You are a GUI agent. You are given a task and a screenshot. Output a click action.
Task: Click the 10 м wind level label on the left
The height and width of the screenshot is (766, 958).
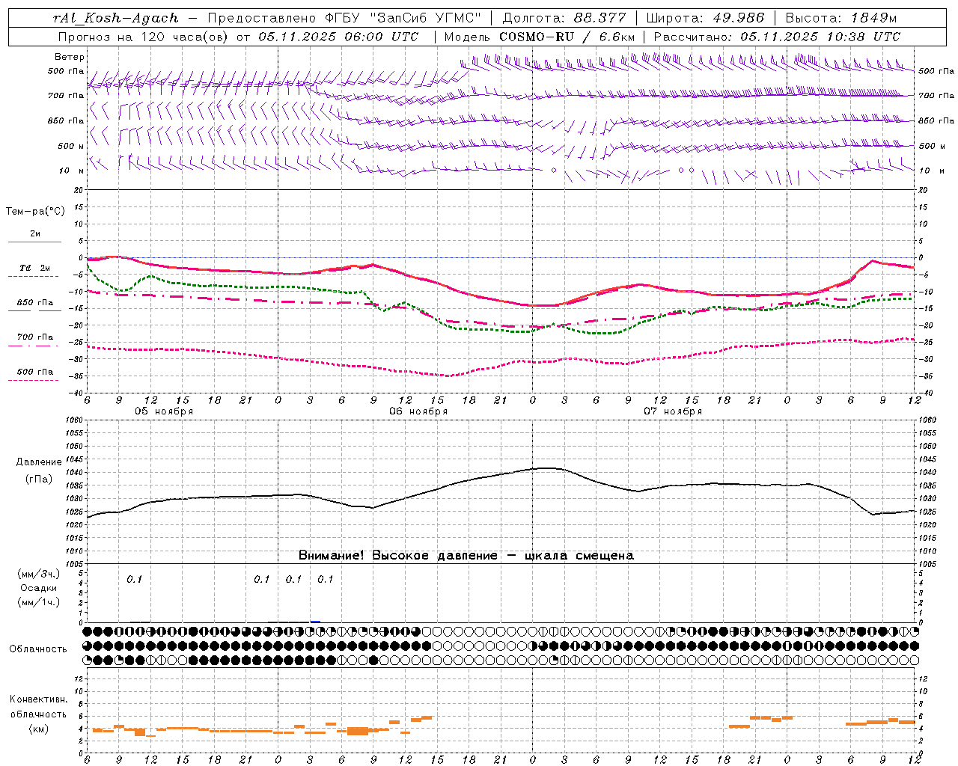(71, 171)
